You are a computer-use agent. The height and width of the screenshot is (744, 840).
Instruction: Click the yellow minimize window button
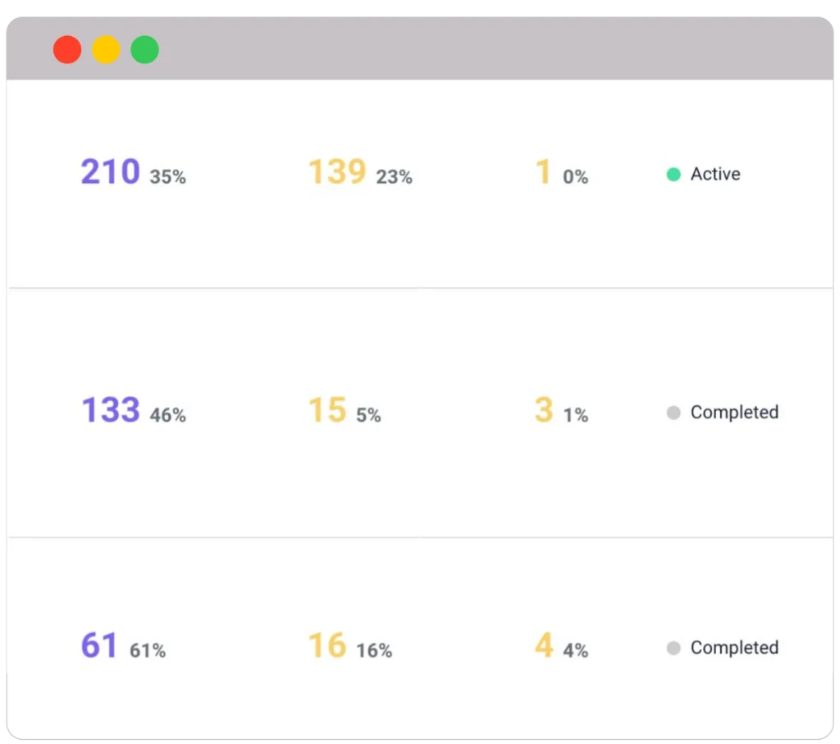106,50
